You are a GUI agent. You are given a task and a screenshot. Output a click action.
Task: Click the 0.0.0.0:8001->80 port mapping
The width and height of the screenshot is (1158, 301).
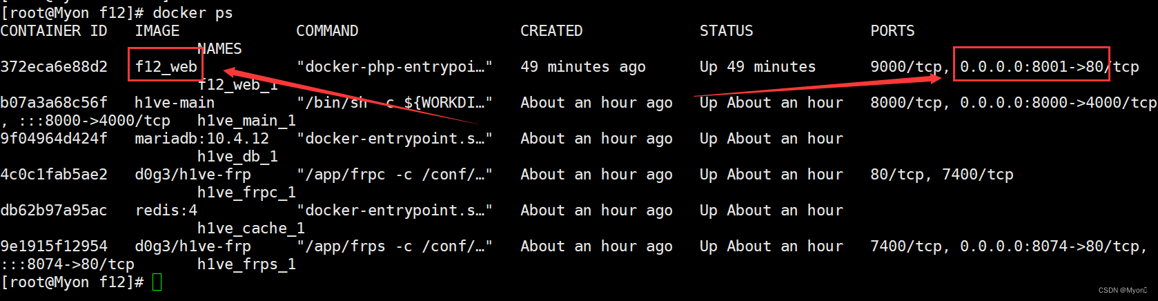coord(1032,66)
